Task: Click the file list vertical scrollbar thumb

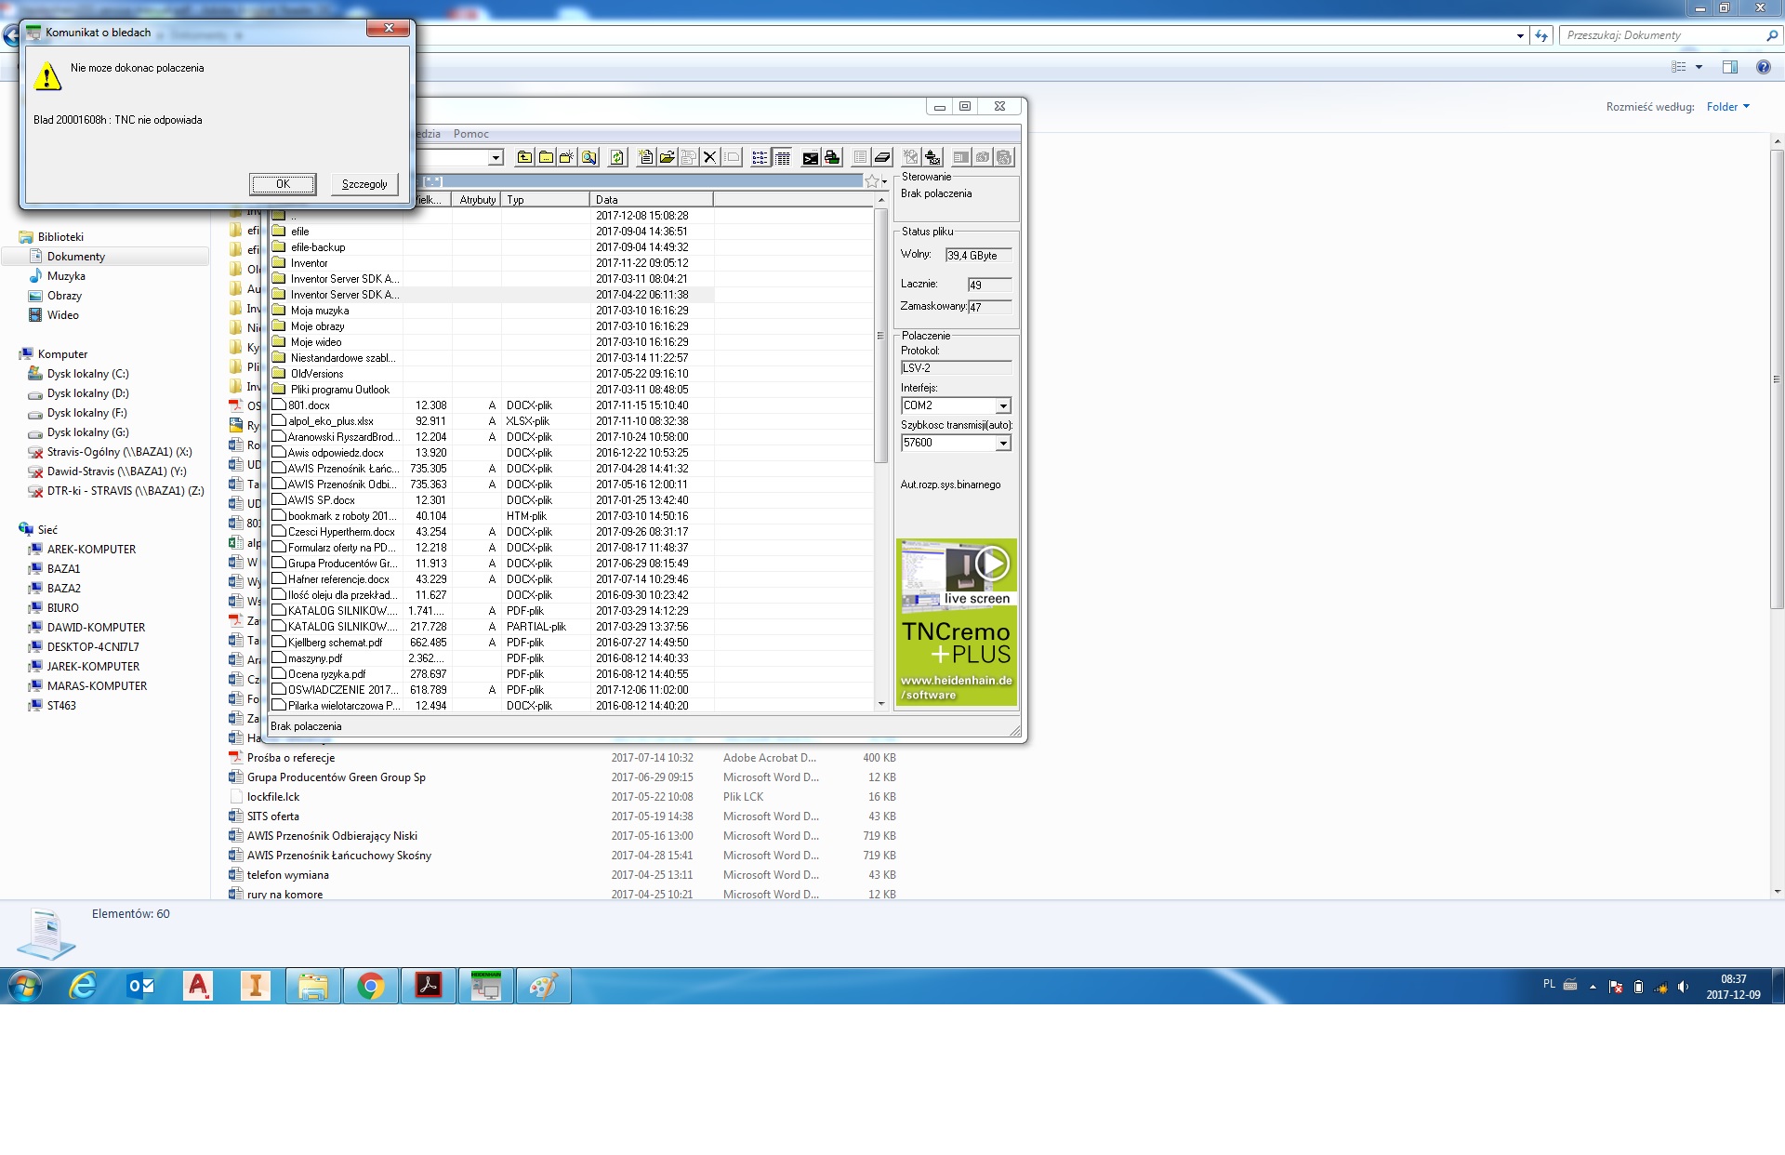Action: point(881,335)
